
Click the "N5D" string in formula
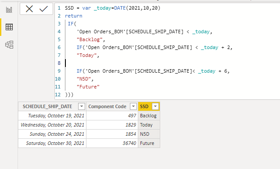83,79
